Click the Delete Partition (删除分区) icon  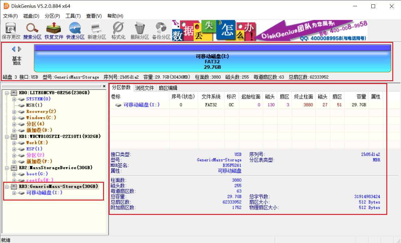tap(140, 31)
